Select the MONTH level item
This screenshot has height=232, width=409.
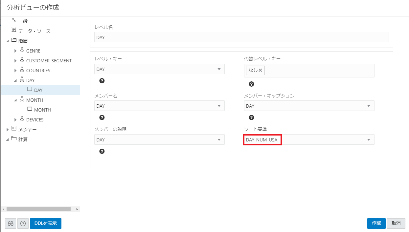coord(42,110)
